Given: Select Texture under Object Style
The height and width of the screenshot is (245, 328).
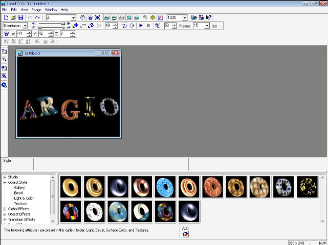Looking at the screenshot, I should tap(20, 204).
